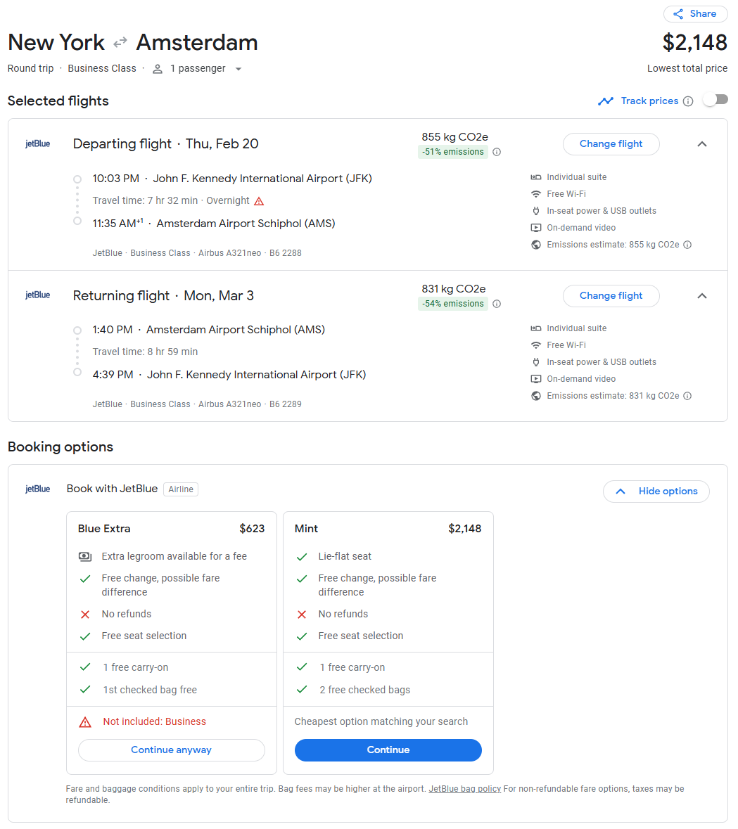
Task: Click the overnight flight warning icon
Action: click(x=259, y=201)
